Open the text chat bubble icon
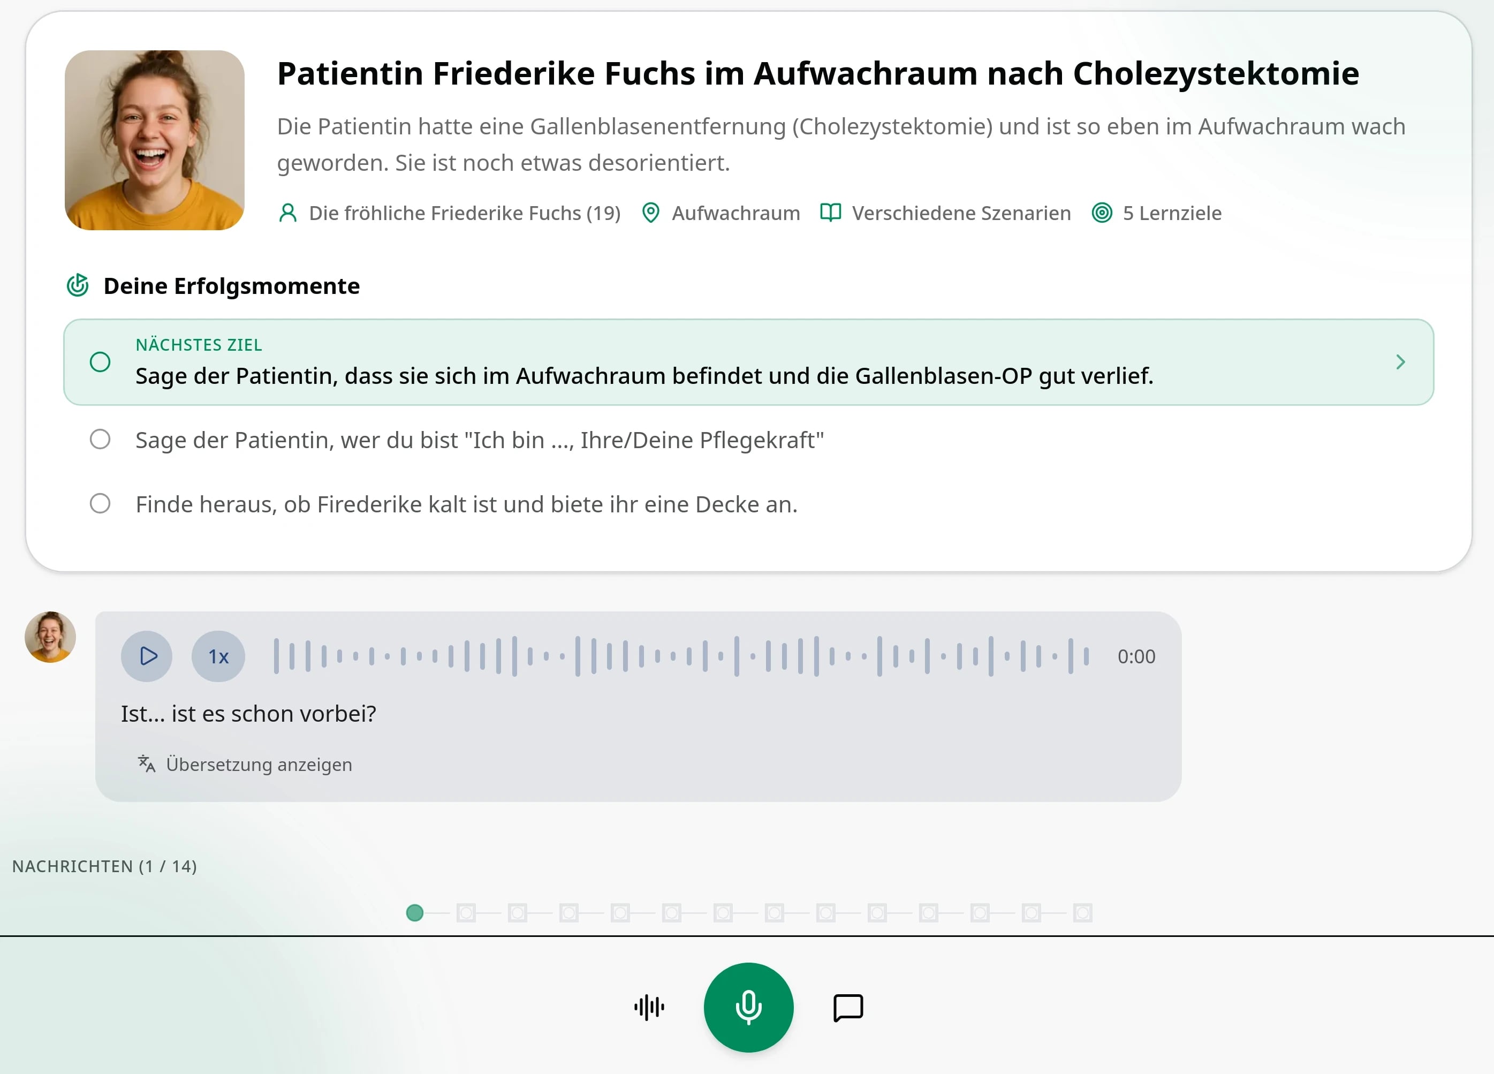The height and width of the screenshot is (1074, 1494). click(848, 1008)
